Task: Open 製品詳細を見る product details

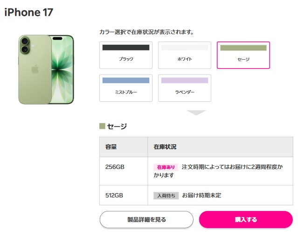Action: point(146,219)
